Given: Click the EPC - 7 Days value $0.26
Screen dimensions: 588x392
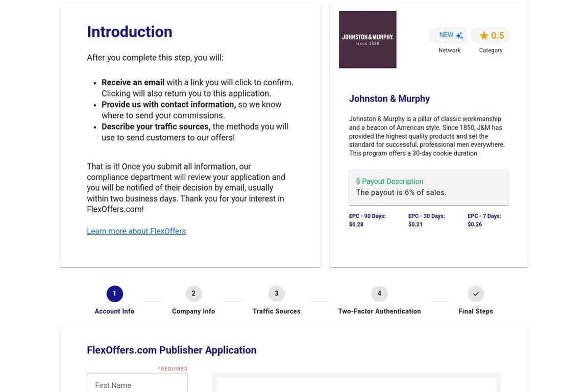Looking at the screenshot, I should pyautogui.click(x=475, y=224).
